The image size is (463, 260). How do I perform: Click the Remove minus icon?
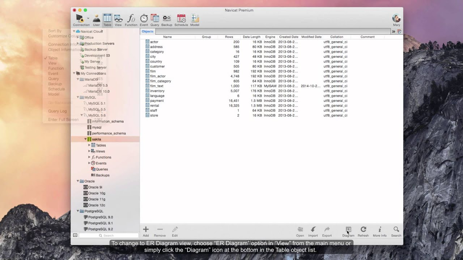click(160, 229)
